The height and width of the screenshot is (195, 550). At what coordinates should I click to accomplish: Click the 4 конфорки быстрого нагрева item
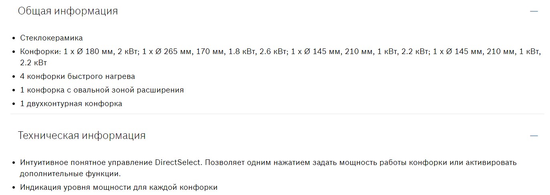(x=77, y=76)
